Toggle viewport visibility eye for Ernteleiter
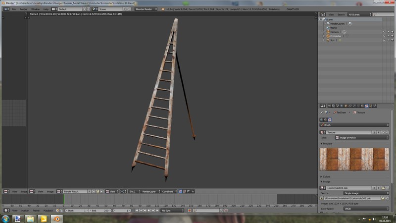396x223 pixels. (x=384, y=36)
